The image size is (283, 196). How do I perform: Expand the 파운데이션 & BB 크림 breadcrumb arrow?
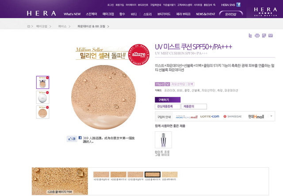click(x=108, y=27)
